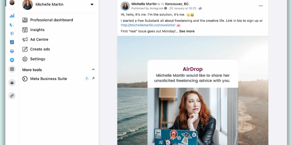The height and width of the screenshot is (145, 291).
Task: Click the 'First "real" issue goes out Monday!' text
Action: click(150, 31)
